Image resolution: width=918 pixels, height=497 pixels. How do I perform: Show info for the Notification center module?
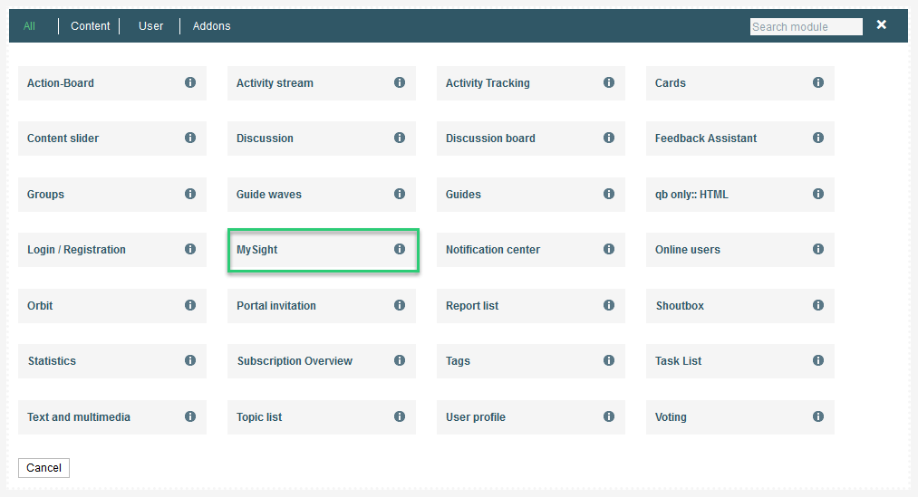tap(609, 249)
